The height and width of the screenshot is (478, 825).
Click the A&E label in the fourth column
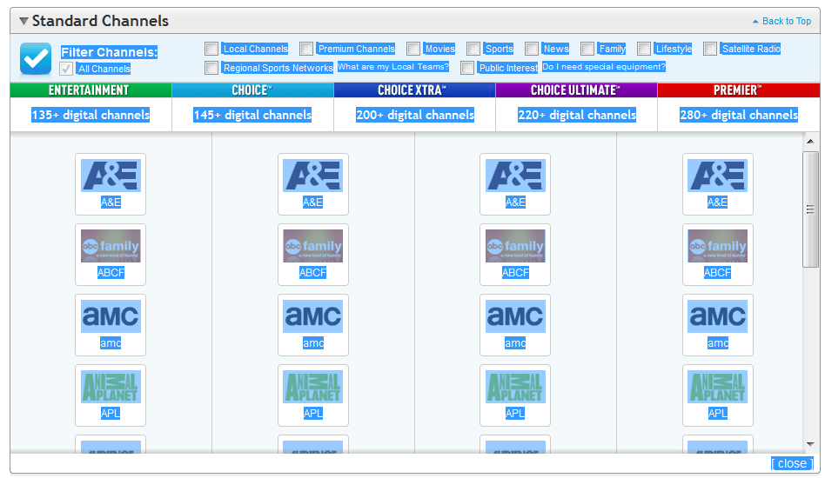(718, 202)
